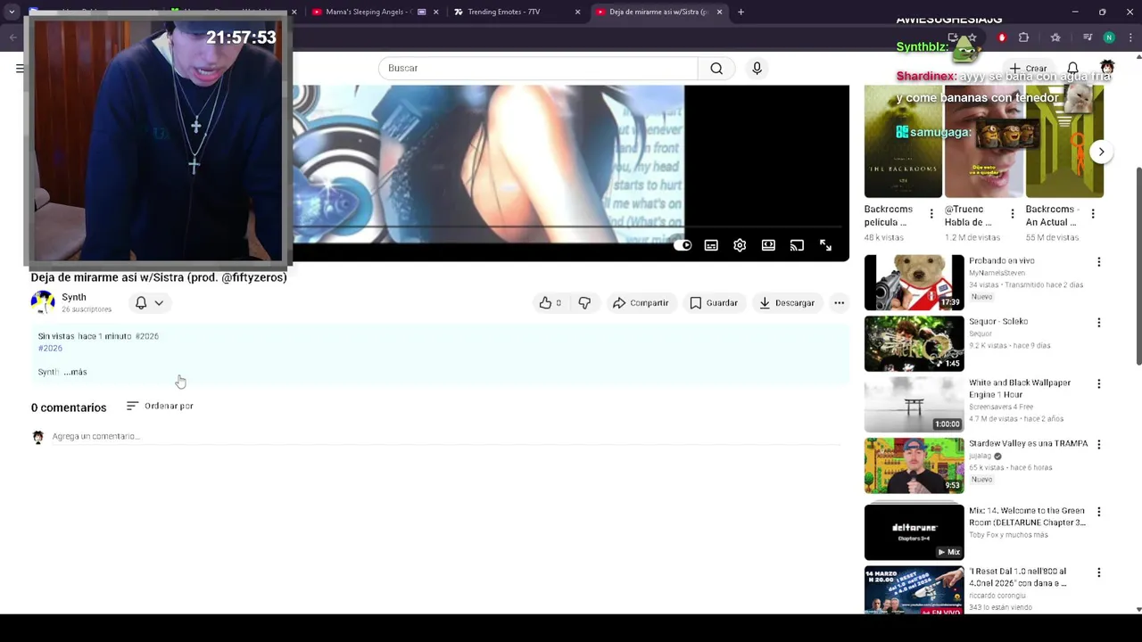Click the red extension icon in toolbar
1142x642 pixels.
pos(1002,37)
